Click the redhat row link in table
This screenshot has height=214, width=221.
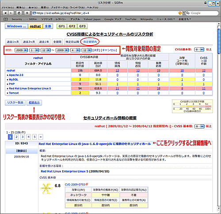(x=11, y=71)
